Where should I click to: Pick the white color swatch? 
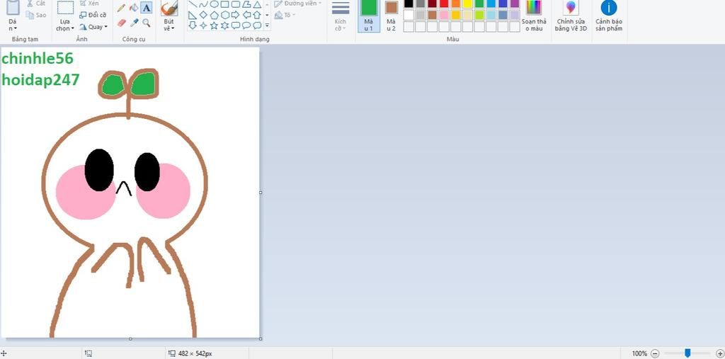(409, 15)
